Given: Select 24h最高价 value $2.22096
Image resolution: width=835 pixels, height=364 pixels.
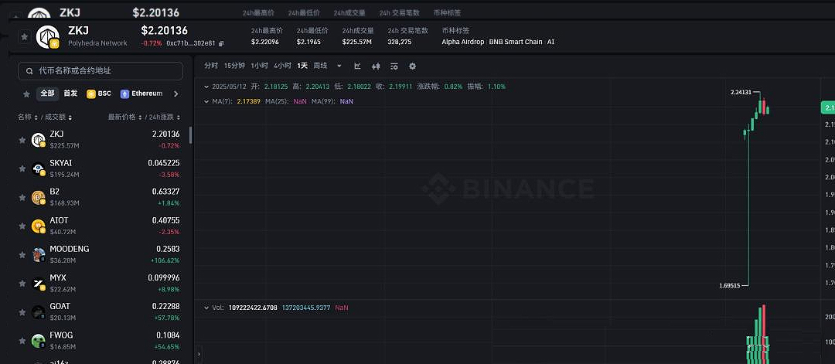Looking at the screenshot, I should (265, 42).
